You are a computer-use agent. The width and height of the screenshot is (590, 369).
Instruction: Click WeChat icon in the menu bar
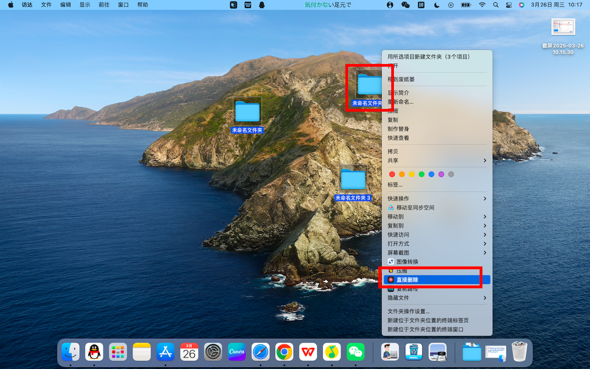click(406, 5)
